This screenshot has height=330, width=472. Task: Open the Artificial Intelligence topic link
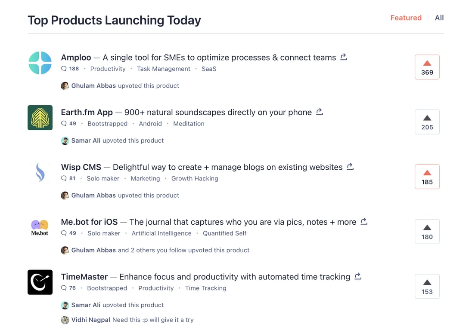pos(161,233)
